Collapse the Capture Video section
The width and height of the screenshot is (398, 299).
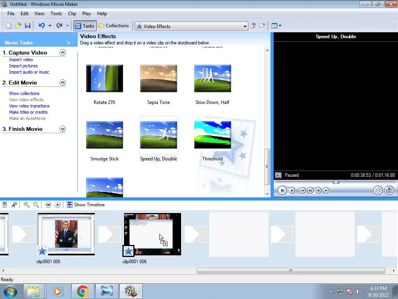tap(63, 53)
